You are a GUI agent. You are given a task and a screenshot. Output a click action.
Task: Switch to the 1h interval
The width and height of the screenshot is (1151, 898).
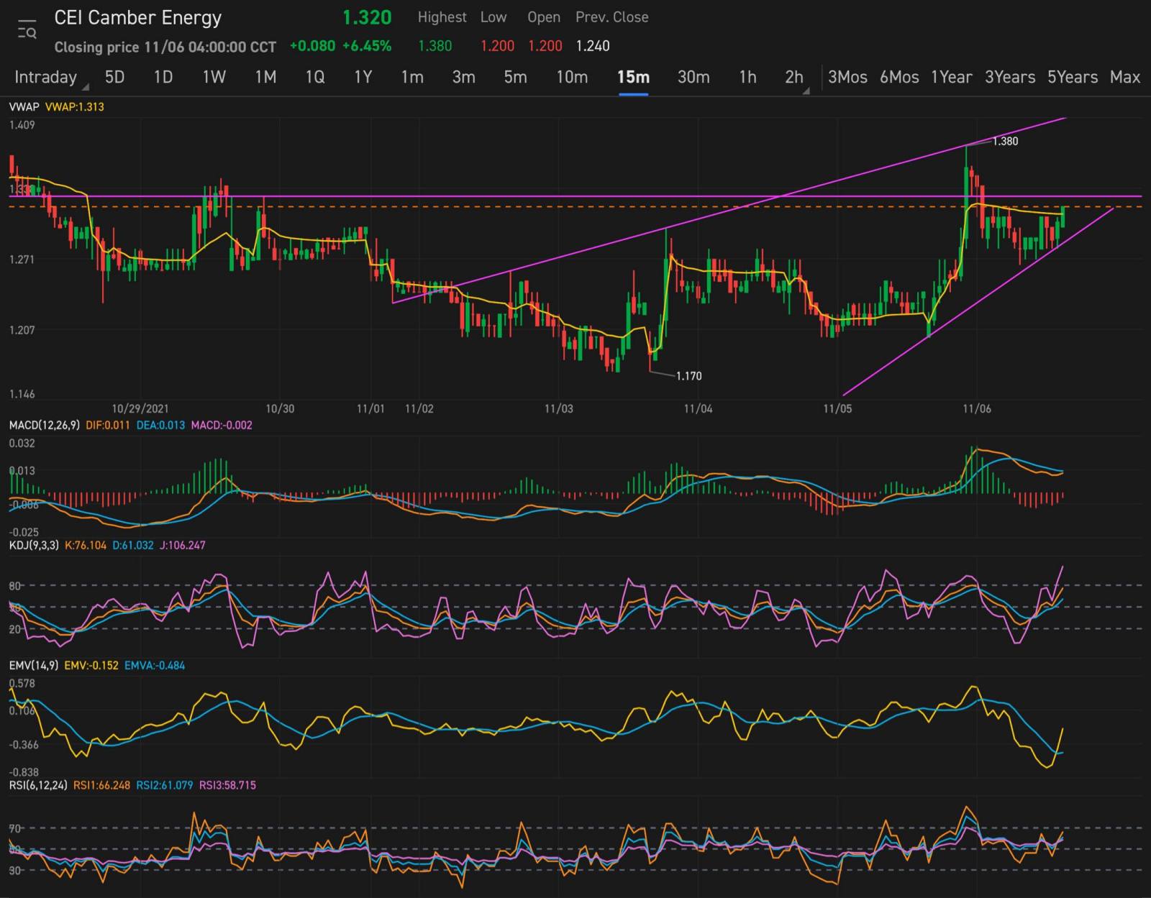747,77
